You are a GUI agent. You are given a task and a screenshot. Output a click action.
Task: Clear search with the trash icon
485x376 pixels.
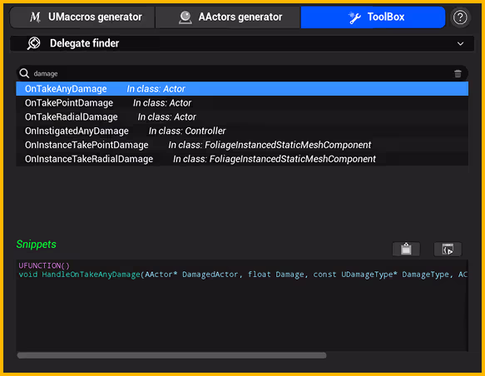coord(458,73)
